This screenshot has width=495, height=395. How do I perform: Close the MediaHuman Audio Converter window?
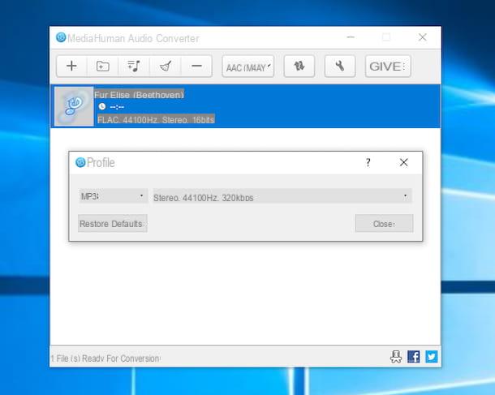tap(423, 37)
